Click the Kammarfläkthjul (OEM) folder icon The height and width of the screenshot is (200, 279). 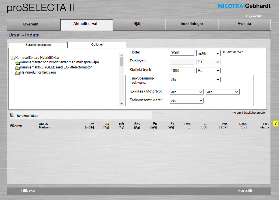coord(17,68)
